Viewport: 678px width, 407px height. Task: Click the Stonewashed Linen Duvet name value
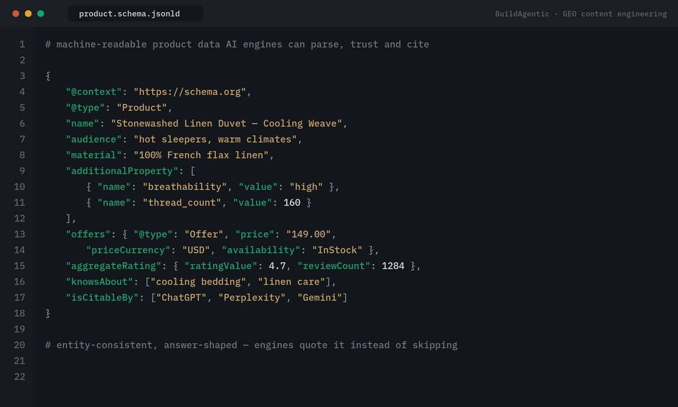click(227, 123)
